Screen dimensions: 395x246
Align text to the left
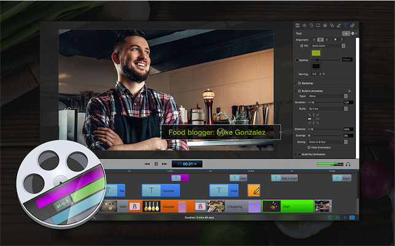tap(314, 40)
